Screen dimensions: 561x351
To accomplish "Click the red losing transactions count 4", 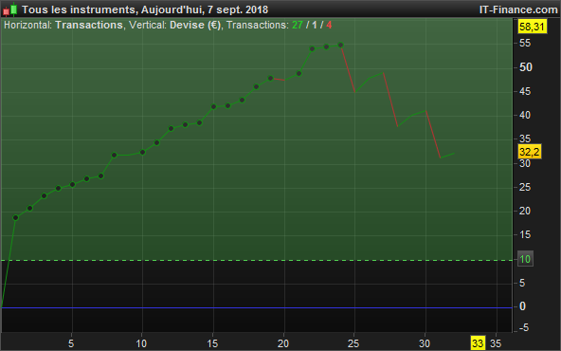I will point(329,25).
